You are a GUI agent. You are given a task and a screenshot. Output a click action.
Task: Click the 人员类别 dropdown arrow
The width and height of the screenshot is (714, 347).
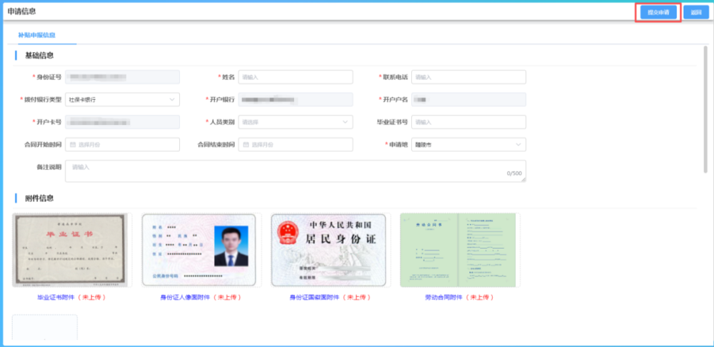coord(345,122)
